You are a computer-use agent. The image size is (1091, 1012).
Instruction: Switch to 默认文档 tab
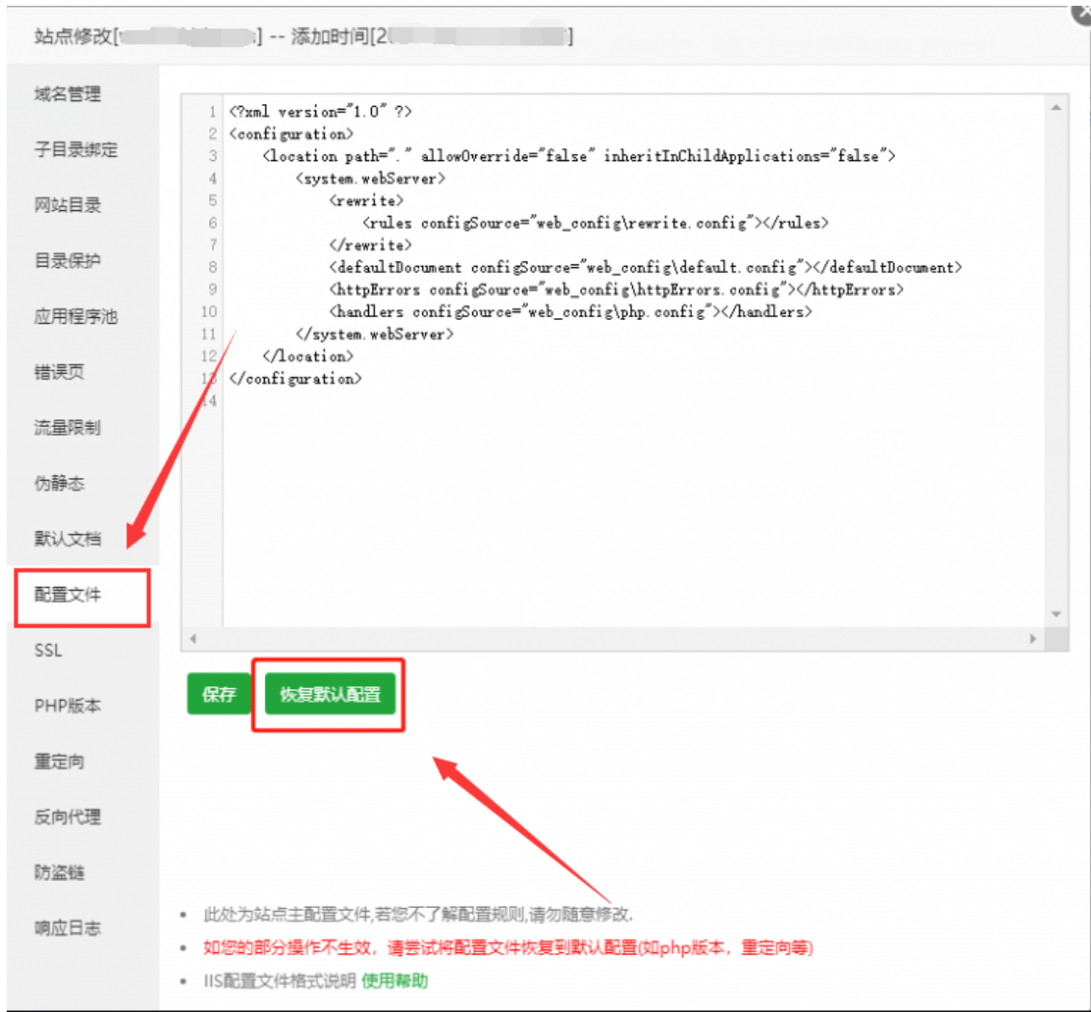[67, 539]
